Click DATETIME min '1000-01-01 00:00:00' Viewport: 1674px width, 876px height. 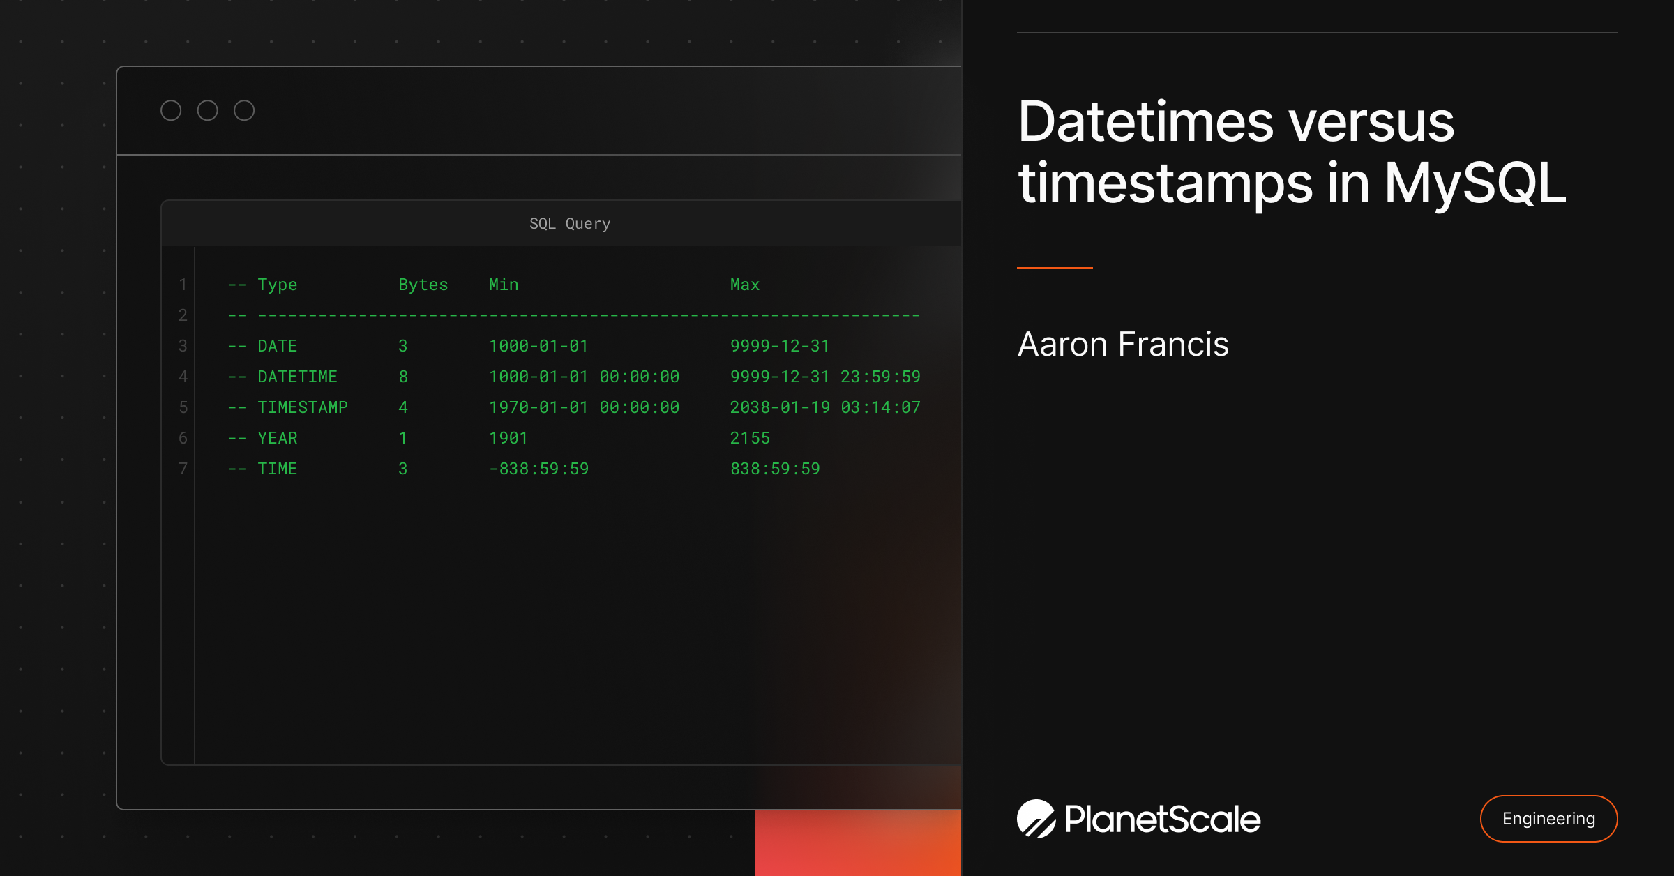584,377
